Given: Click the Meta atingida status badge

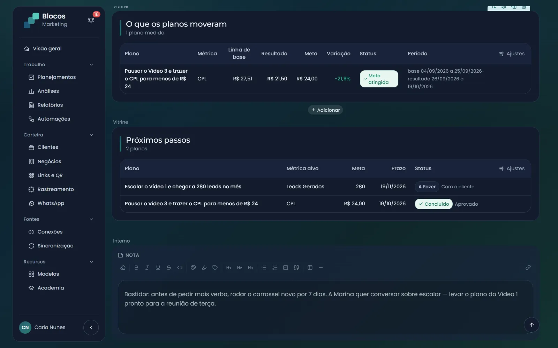Looking at the screenshot, I should (x=379, y=79).
